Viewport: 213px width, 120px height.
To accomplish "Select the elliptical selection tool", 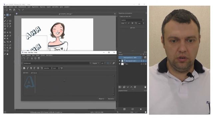I will 7,45.
